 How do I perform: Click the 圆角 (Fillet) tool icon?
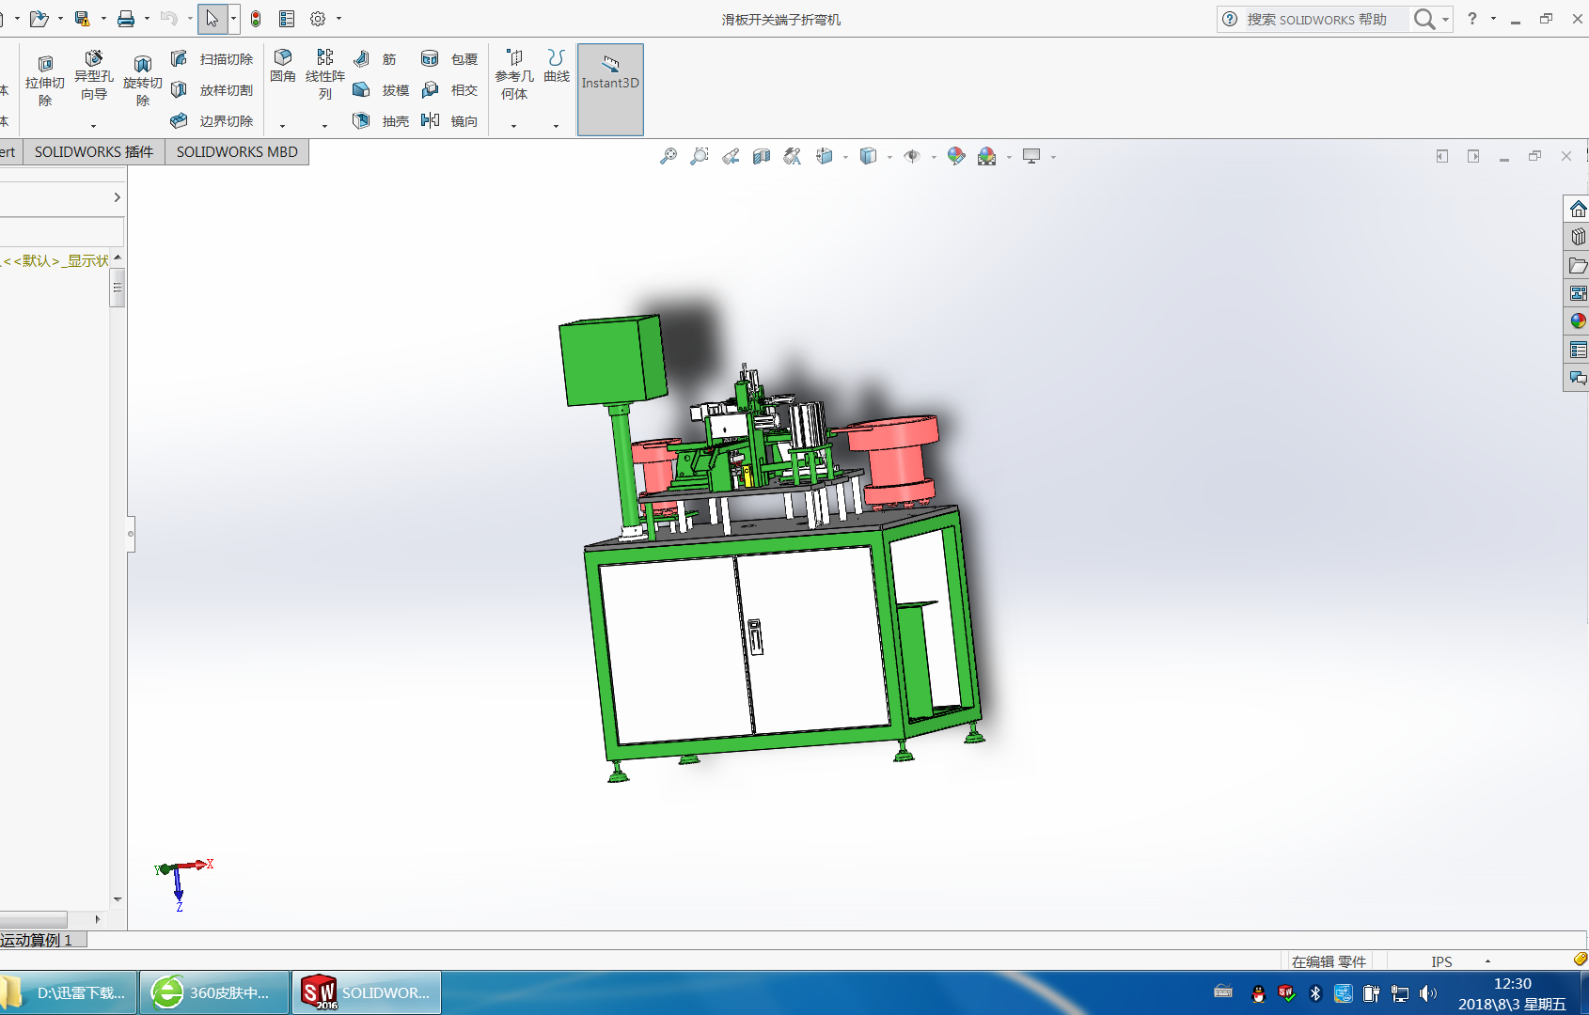pyautogui.click(x=282, y=58)
